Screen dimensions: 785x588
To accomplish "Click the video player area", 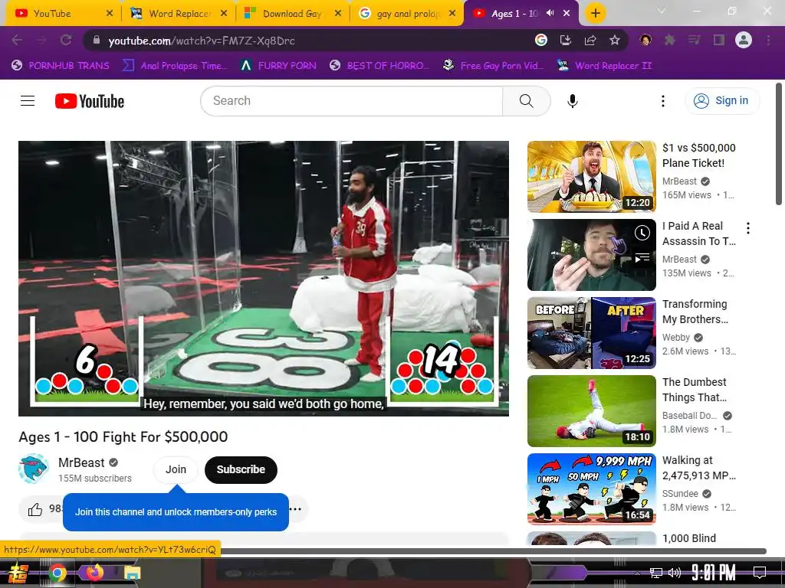I will pyautogui.click(x=264, y=278).
